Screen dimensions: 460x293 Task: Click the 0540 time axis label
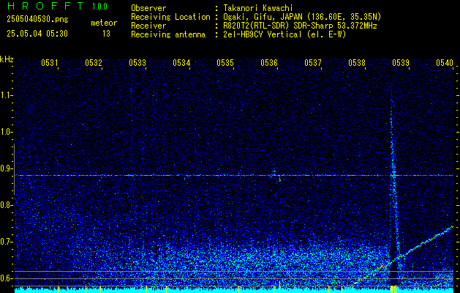pyautogui.click(x=445, y=62)
